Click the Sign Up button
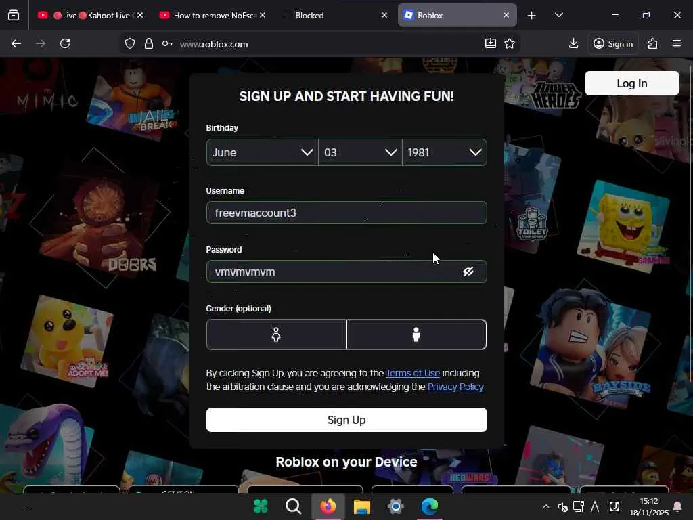Viewport: 693px width, 520px height. pyautogui.click(x=346, y=420)
